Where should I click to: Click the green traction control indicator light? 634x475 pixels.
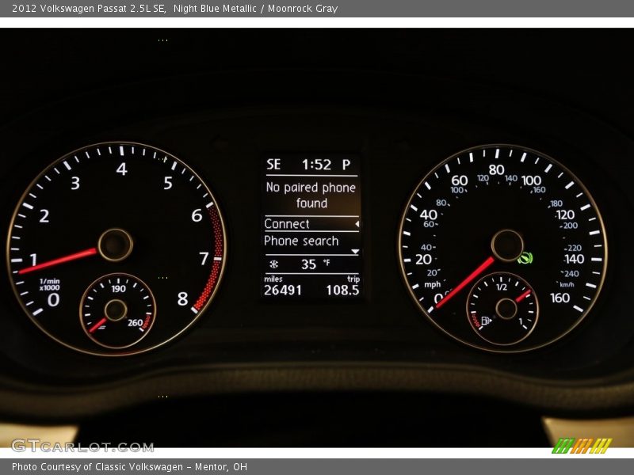point(525,258)
